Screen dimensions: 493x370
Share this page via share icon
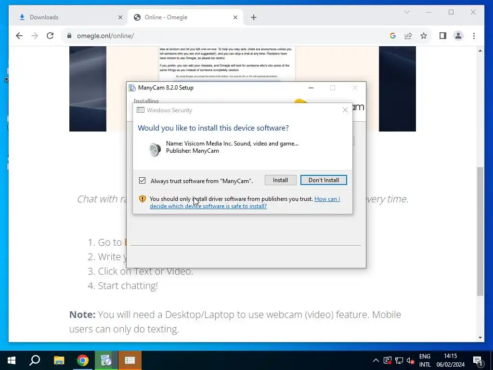pyautogui.click(x=408, y=36)
